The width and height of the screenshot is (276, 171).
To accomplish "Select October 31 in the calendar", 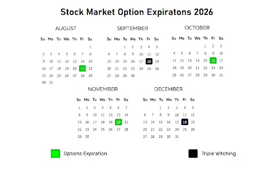I will pyautogui.click(x=221, y=75).
